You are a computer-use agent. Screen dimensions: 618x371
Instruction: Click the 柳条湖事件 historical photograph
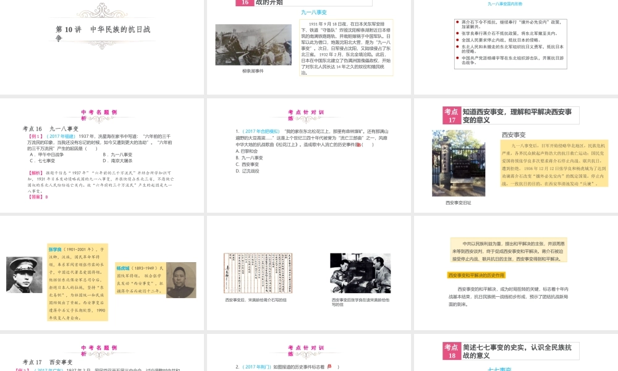coord(253,45)
